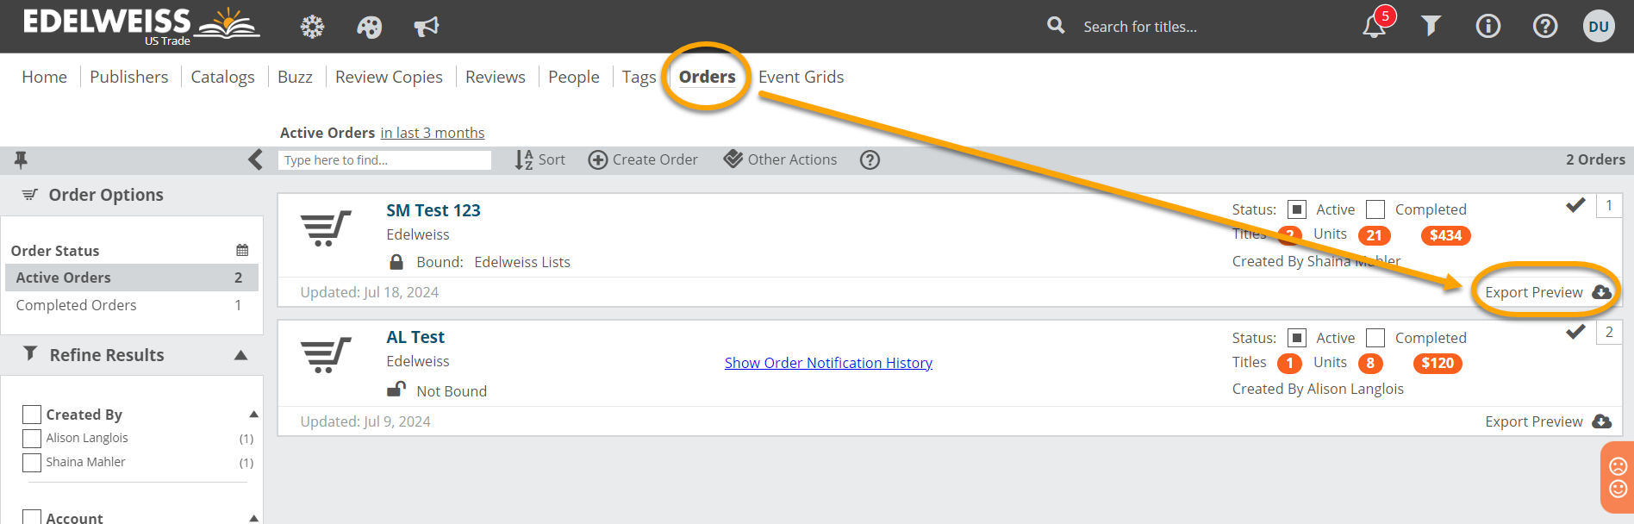Open the Catalogs tab

pyautogui.click(x=222, y=77)
